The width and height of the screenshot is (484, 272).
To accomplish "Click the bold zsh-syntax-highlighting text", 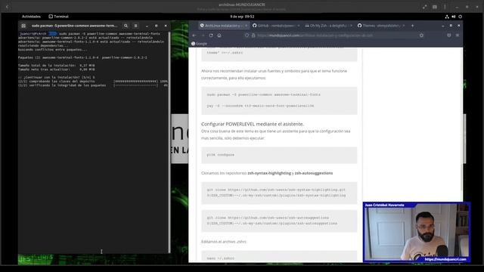I will click(269, 173).
